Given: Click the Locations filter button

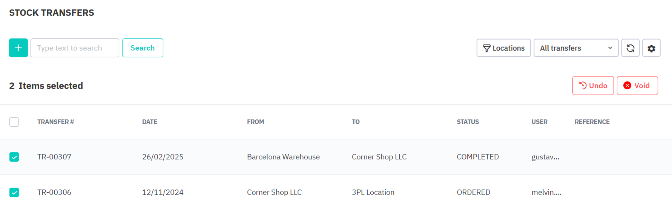Looking at the screenshot, I should (x=503, y=48).
